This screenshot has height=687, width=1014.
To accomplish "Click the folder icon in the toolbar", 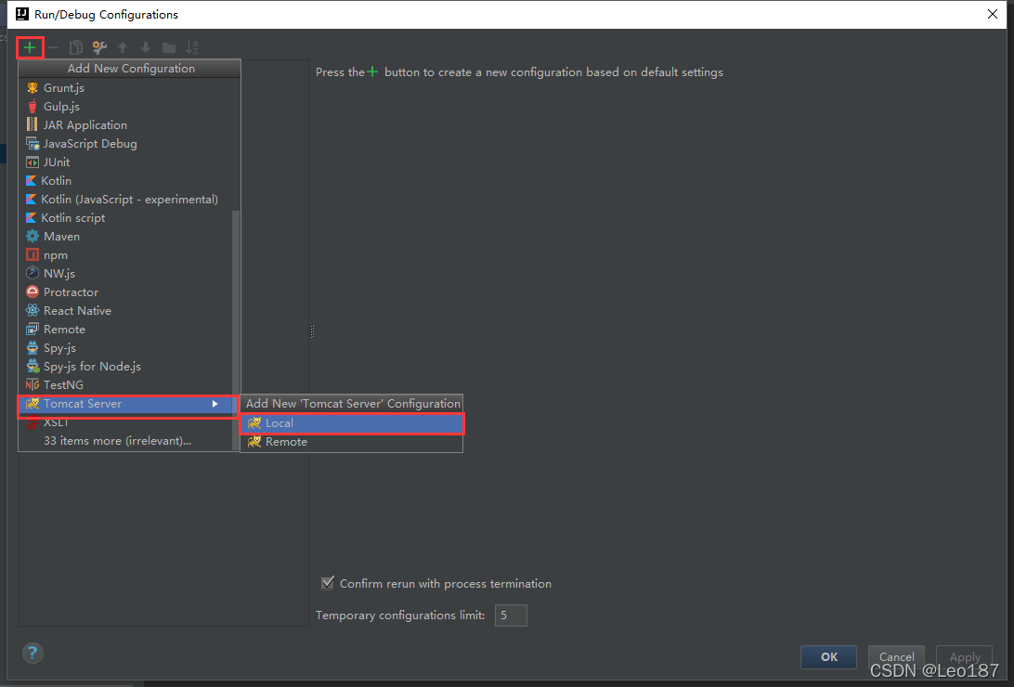I will pyautogui.click(x=169, y=47).
